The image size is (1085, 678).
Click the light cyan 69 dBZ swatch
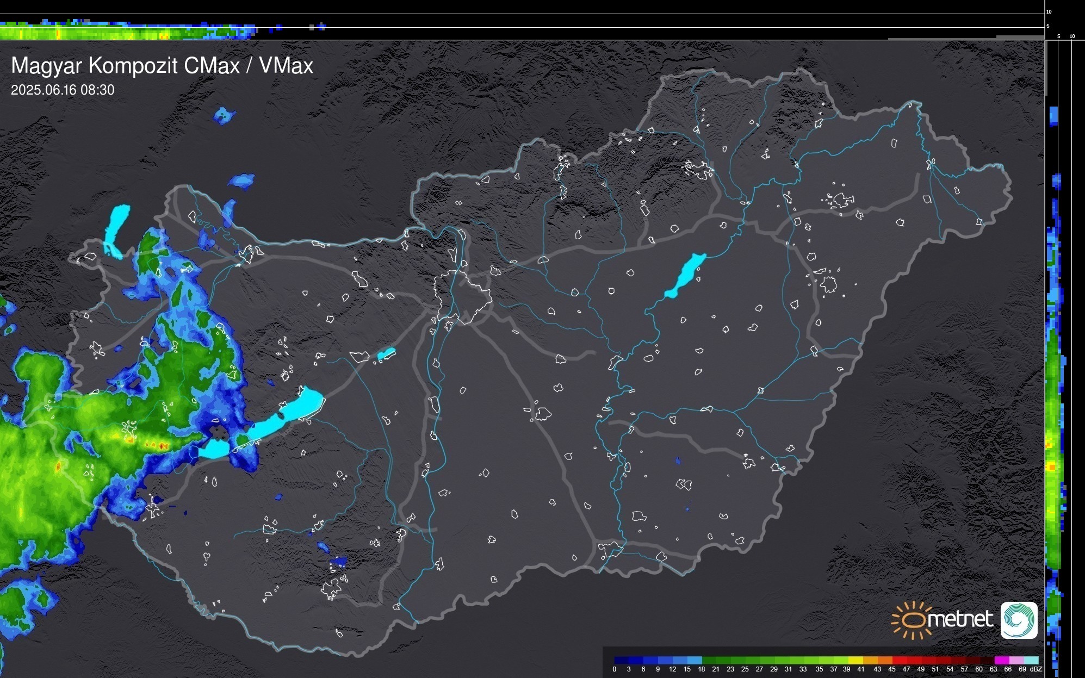[x=1031, y=660]
